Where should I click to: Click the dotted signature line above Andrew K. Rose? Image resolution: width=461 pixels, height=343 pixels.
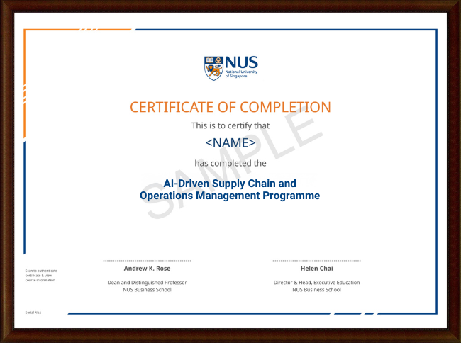(147, 261)
